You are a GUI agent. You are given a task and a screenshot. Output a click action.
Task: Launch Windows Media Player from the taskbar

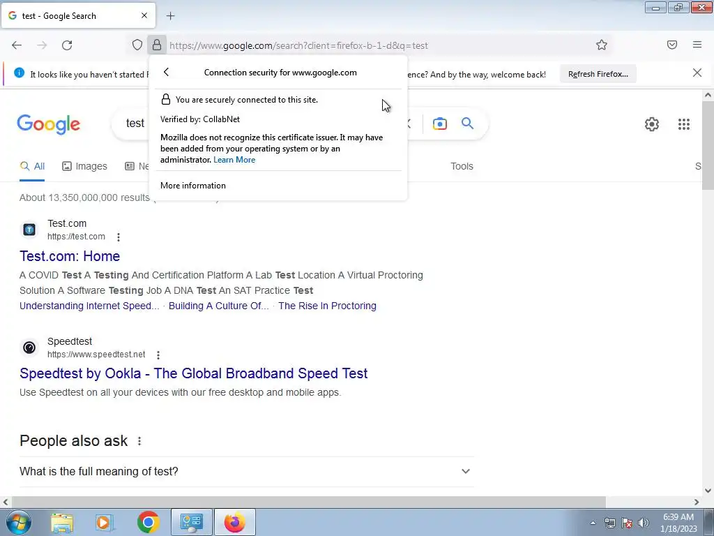pos(104,523)
